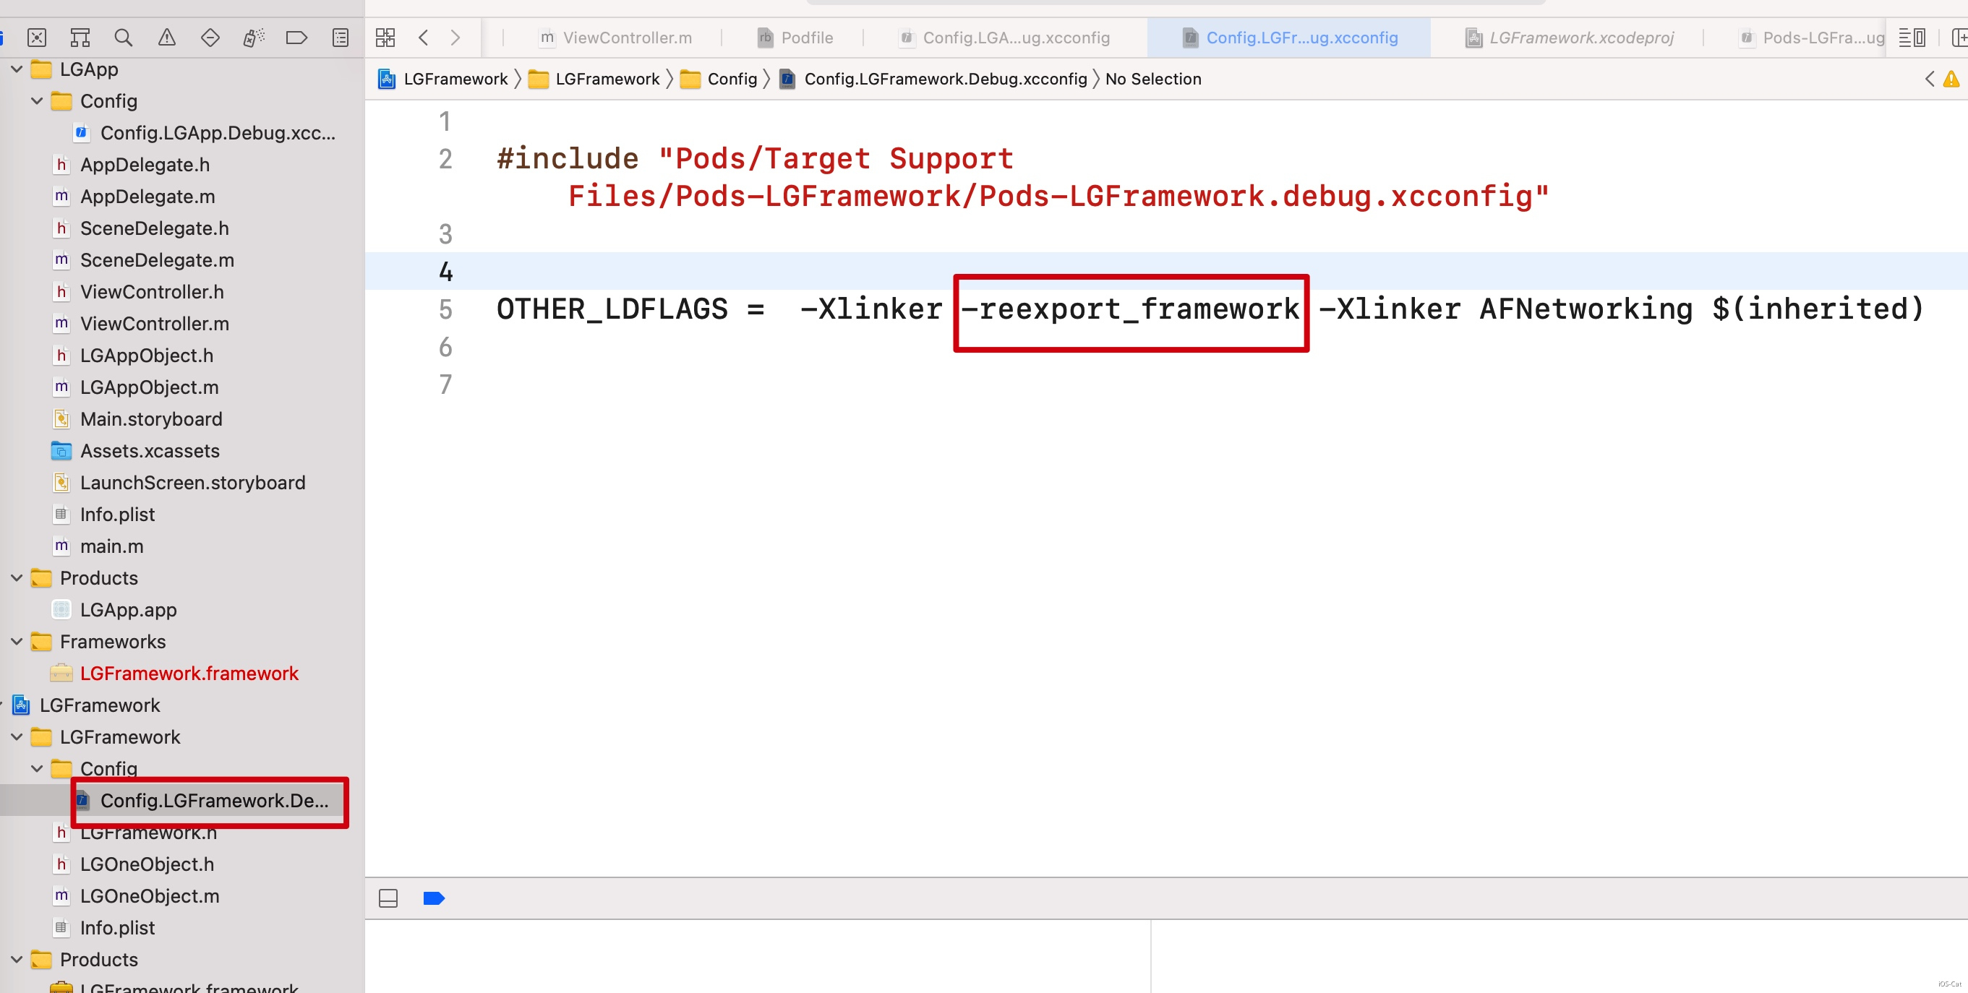The image size is (1968, 993).
Task: Open the report navigator icon
Action: click(x=341, y=38)
